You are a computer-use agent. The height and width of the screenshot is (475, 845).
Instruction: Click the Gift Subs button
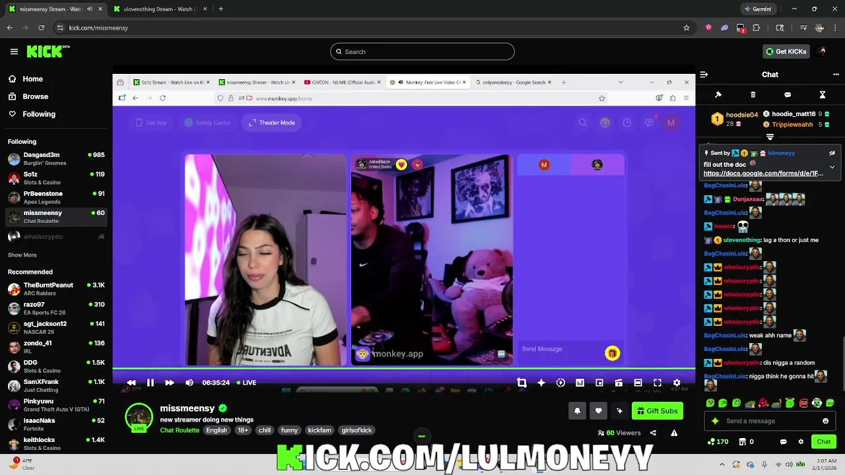(657, 411)
